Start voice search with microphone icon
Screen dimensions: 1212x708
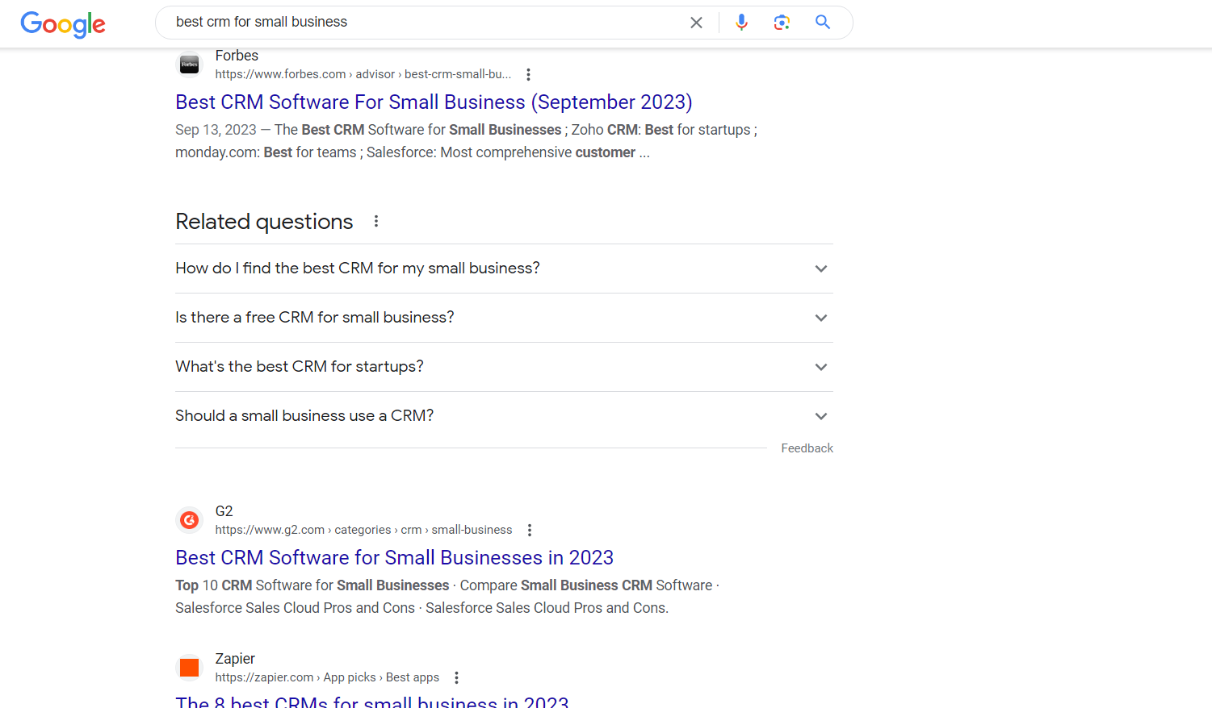tap(741, 23)
